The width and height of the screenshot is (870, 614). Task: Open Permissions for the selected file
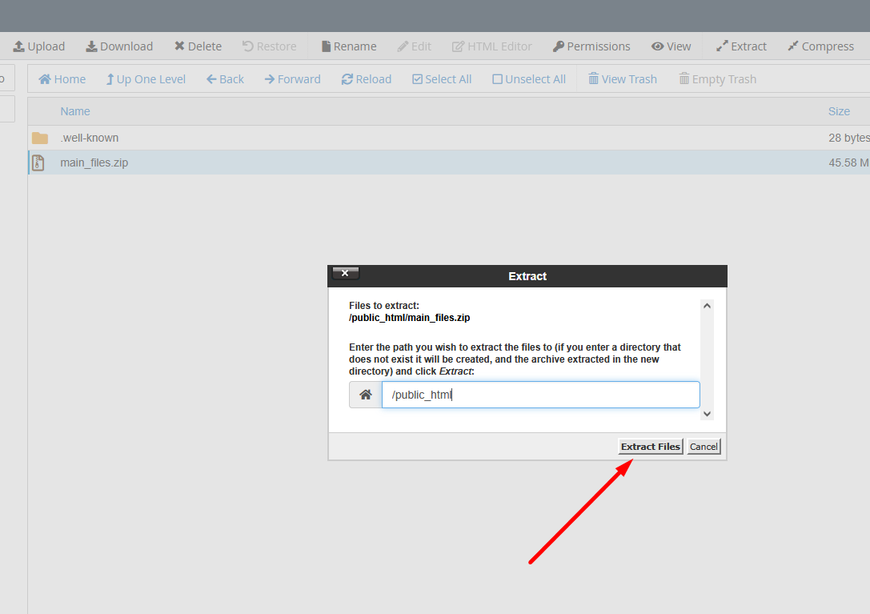(x=591, y=46)
